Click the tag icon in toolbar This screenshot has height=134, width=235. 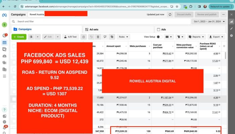(112, 37)
